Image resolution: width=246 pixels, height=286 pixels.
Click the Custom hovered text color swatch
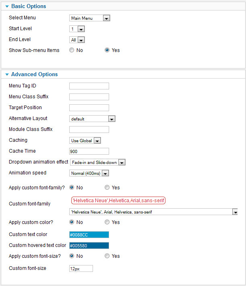coord(89,246)
